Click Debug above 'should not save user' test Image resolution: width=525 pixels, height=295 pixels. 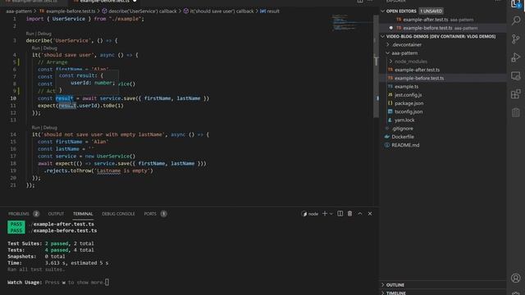pos(50,128)
